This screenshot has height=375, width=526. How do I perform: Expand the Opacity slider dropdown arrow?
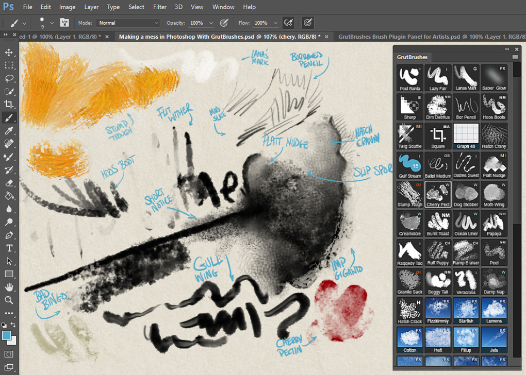click(x=211, y=23)
